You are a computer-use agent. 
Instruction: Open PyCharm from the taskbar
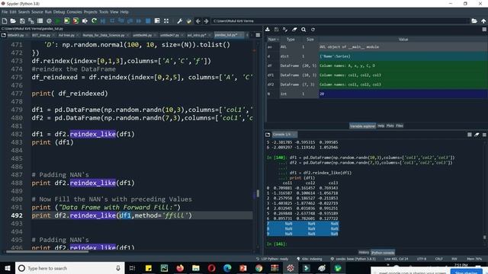[165, 268]
